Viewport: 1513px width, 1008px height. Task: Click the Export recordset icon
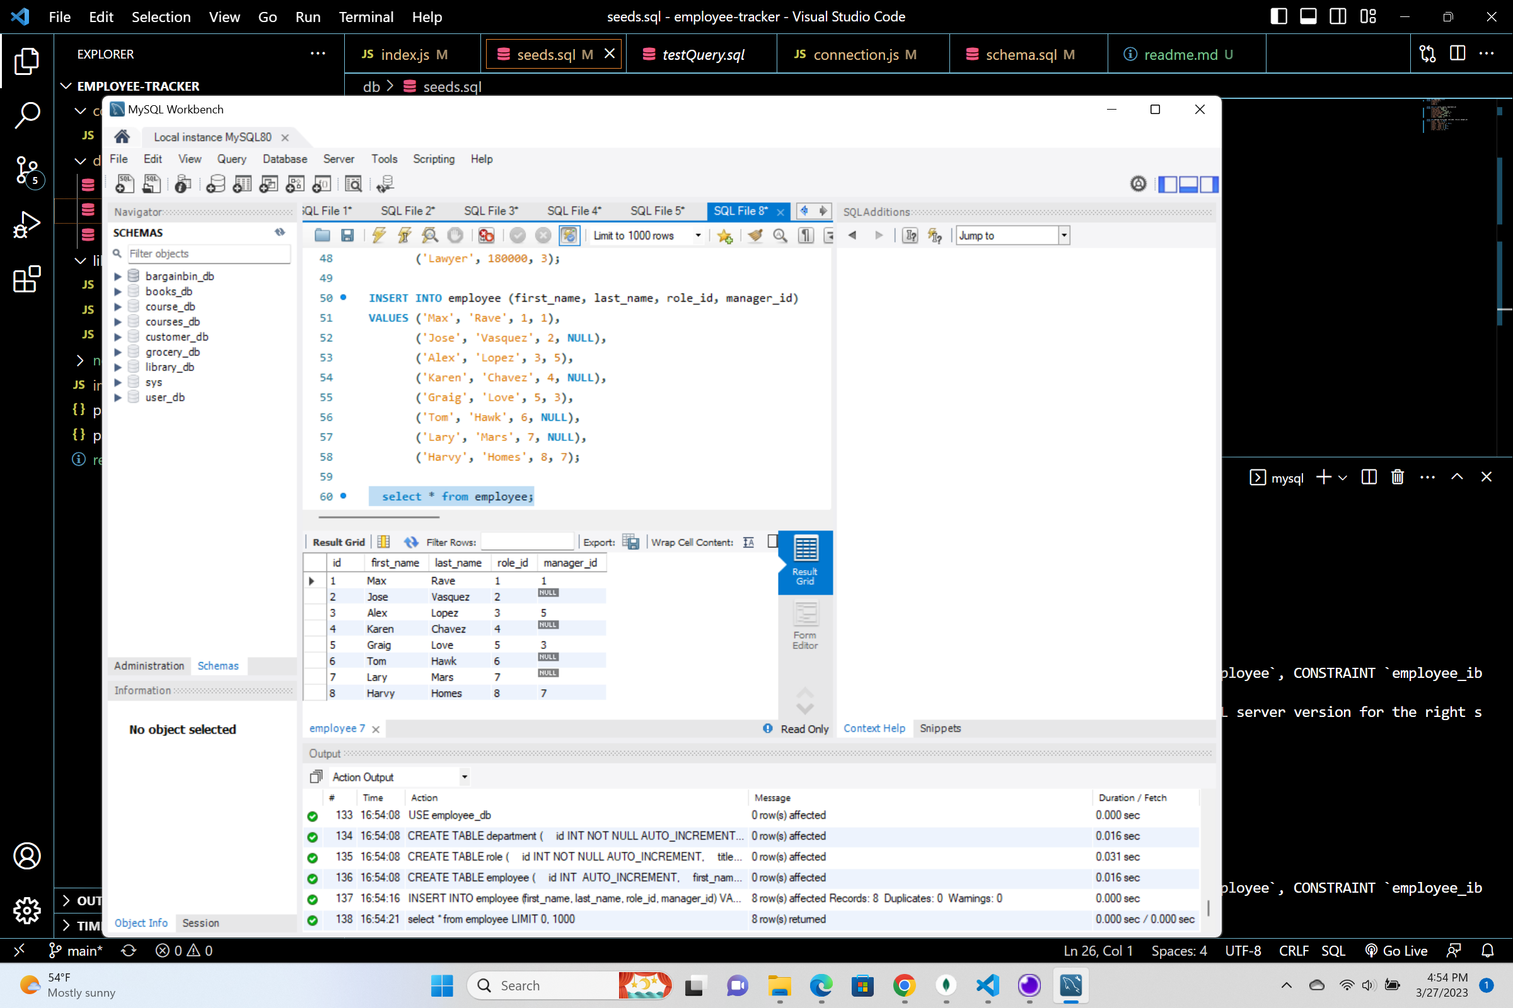[630, 542]
